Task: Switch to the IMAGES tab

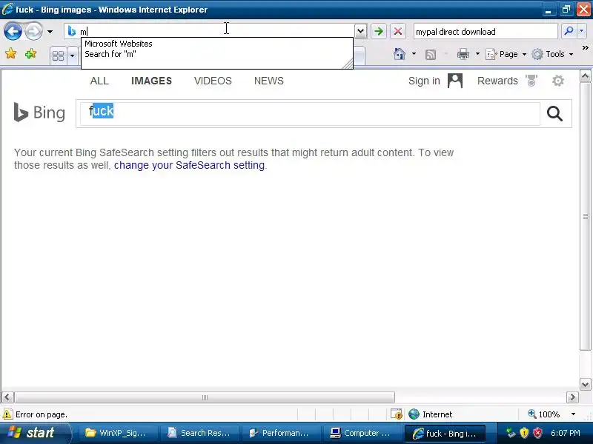Action: tap(151, 81)
